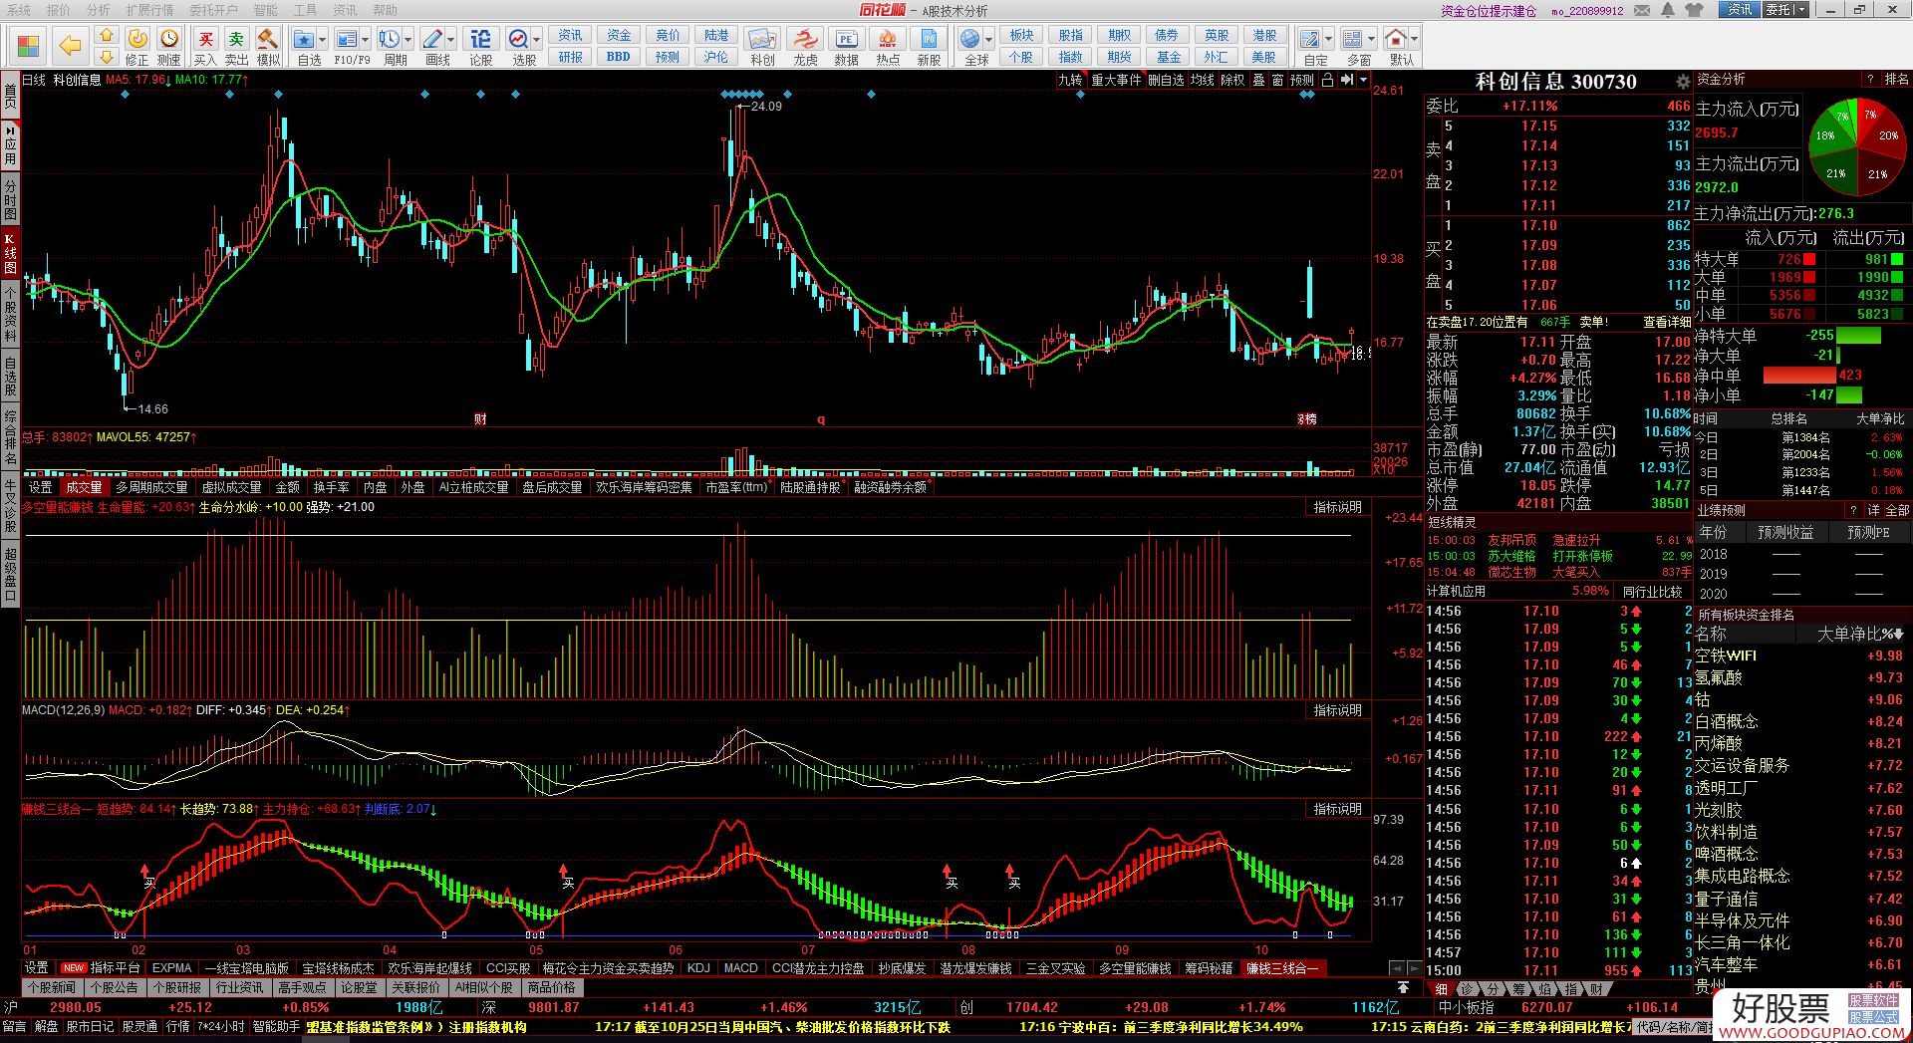Click the 默认 home layout icon
The width and height of the screenshot is (1913, 1043).
pos(1396,39)
